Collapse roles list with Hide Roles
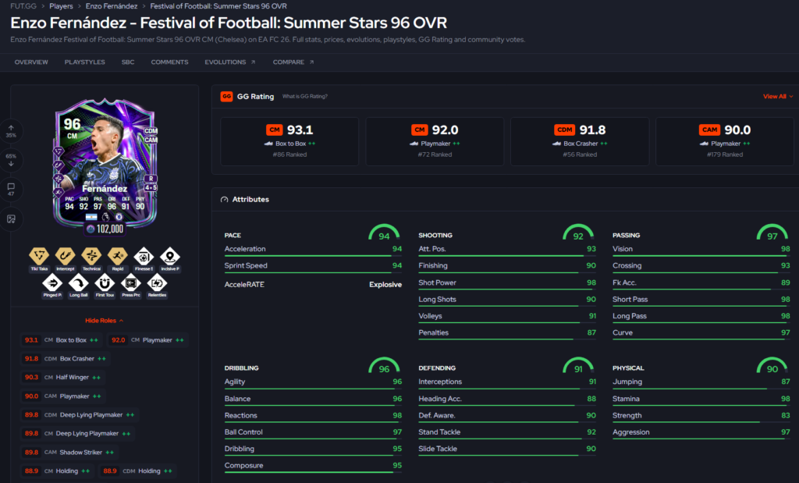Image resolution: width=799 pixels, height=483 pixels. click(104, 321)
